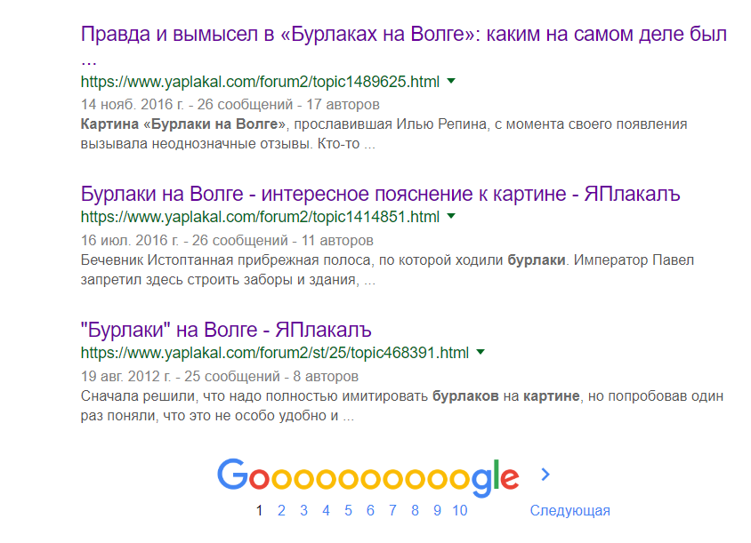Go to results page 6
Screen dimensions: 751x543
370,510
